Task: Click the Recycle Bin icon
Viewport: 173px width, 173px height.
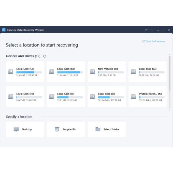Action: (57, 129)
